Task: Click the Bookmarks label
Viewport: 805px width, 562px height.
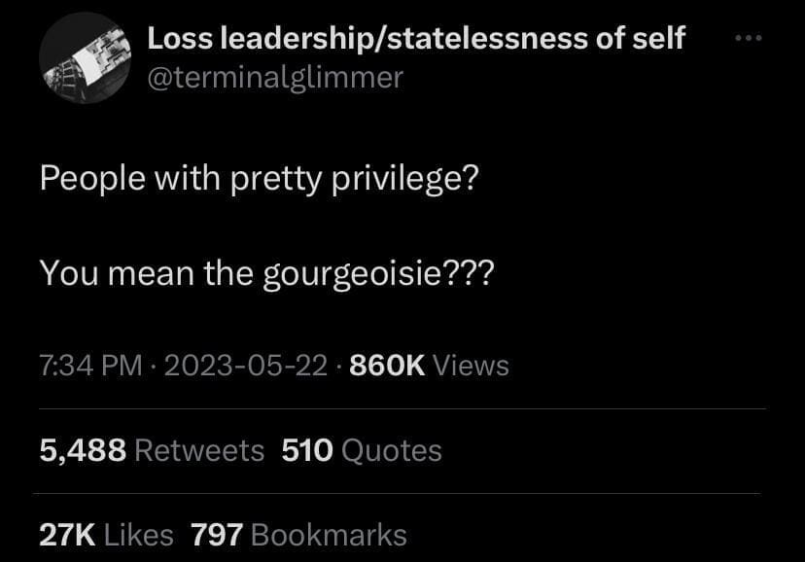Action: 329,534
